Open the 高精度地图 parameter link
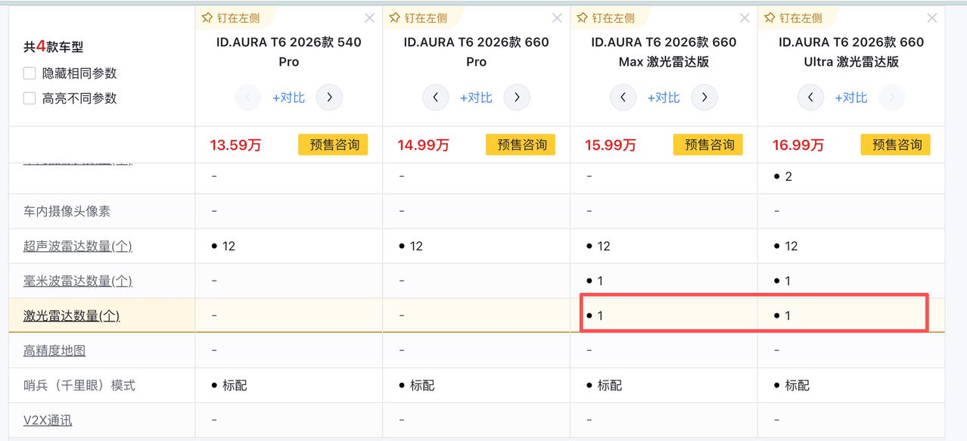This screenshot has width=967, height=441. point(54,350)
